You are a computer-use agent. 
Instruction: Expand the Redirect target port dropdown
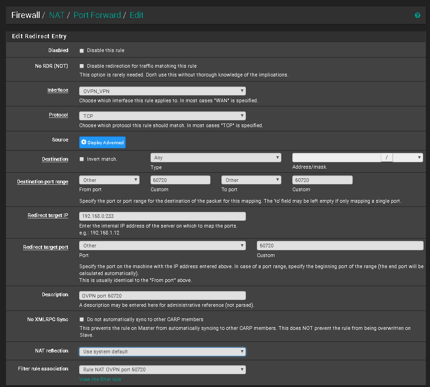162,246
